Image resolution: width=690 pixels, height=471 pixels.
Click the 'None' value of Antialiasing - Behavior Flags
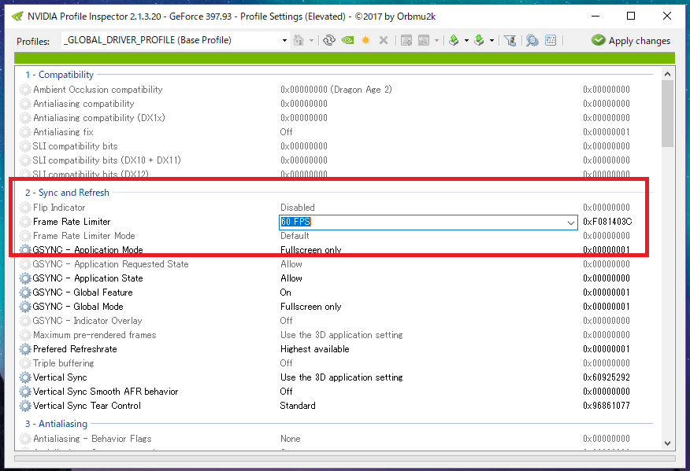click(291, 439)
